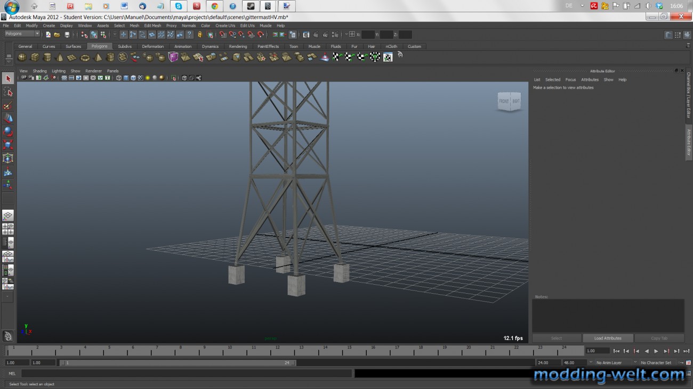Image resolution: width=693 pixels, height=389 pixels.
Task: Switch to the Curves shelf tab
Action: click(x=49, y=46)
